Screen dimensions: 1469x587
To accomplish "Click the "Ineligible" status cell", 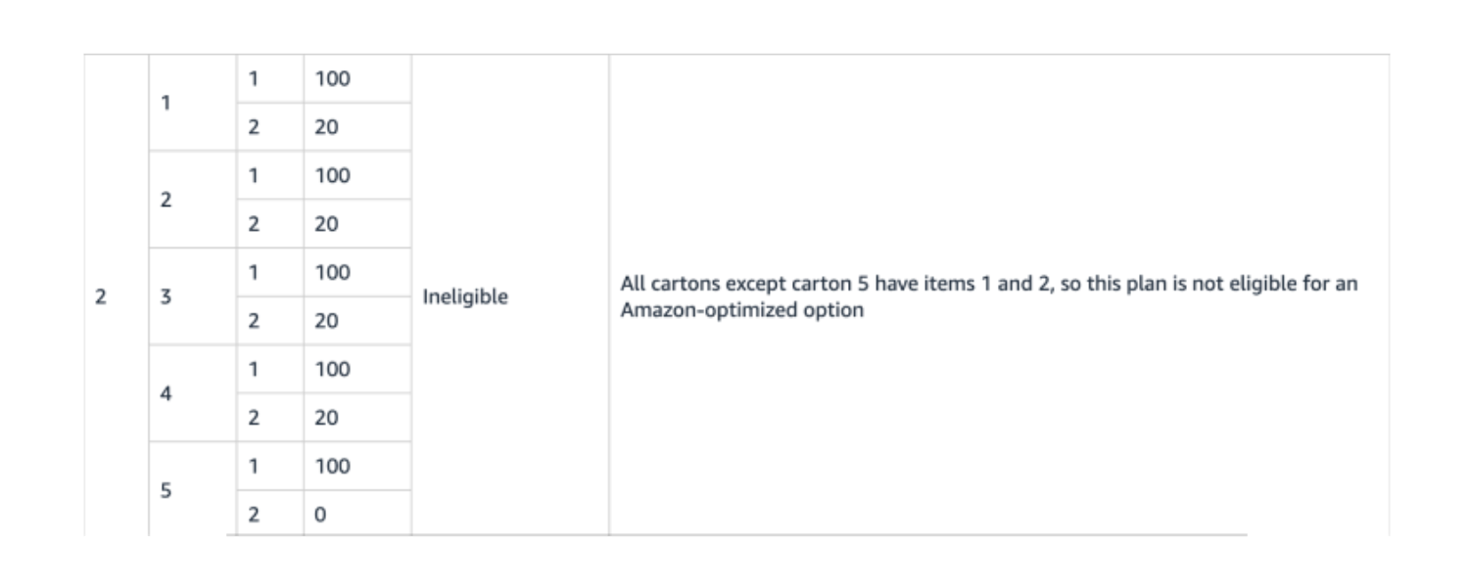I will [x=465, y=297].
